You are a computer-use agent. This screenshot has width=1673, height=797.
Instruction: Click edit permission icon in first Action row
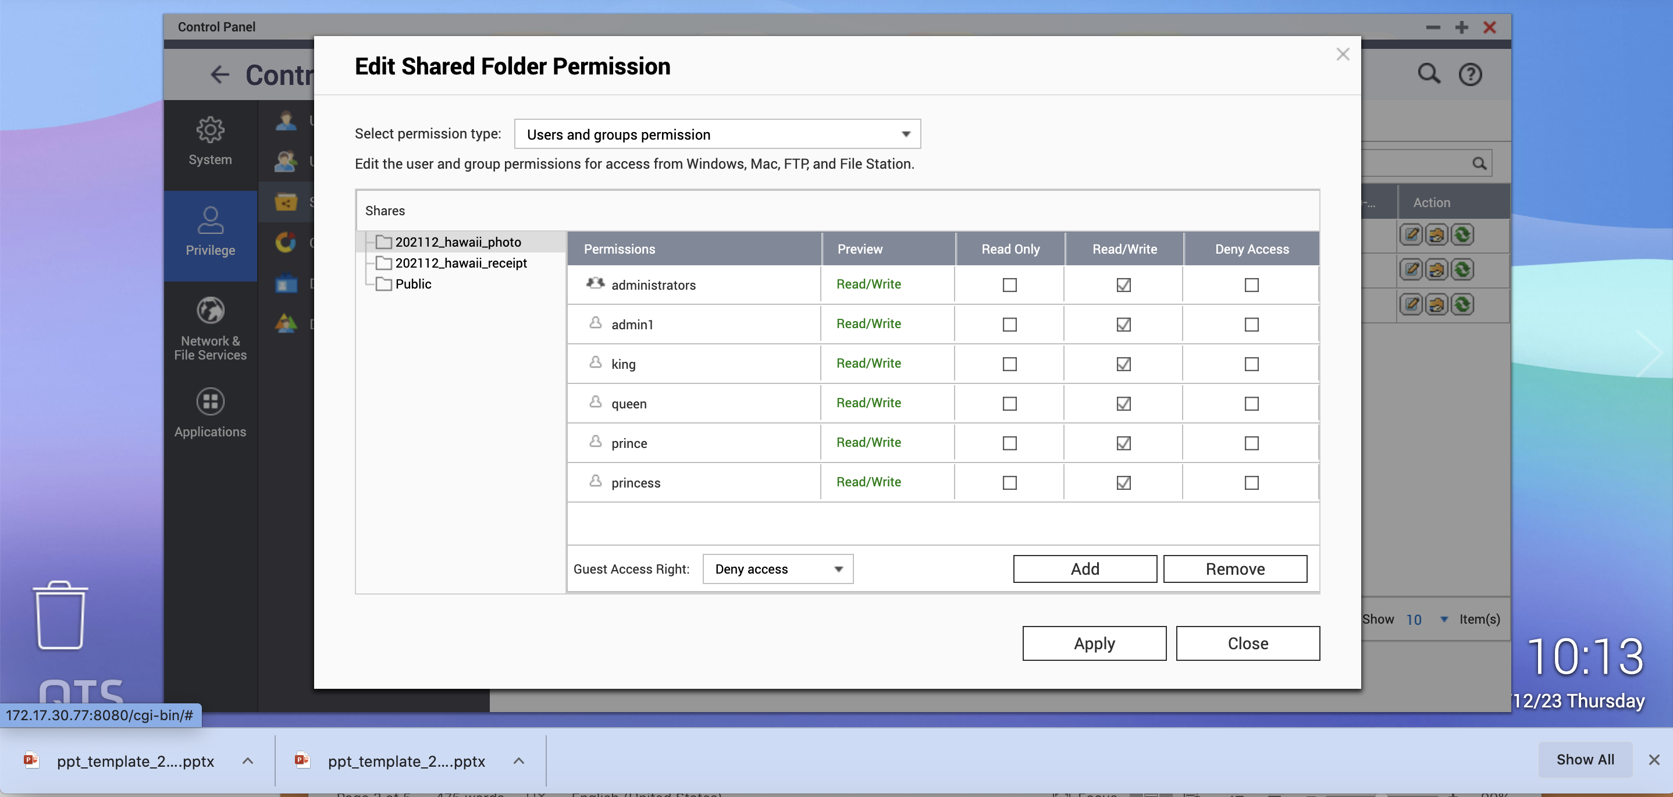click(x=1437, y=234)
